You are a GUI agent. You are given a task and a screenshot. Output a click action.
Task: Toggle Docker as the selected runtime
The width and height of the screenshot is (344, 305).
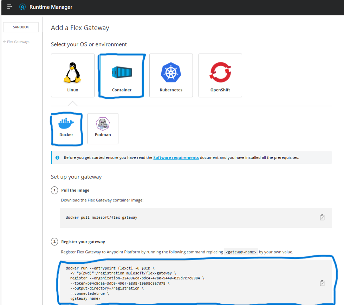(x=66, y=128)
